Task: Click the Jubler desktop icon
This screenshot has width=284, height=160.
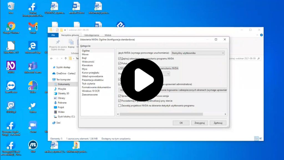Action: 33,87
